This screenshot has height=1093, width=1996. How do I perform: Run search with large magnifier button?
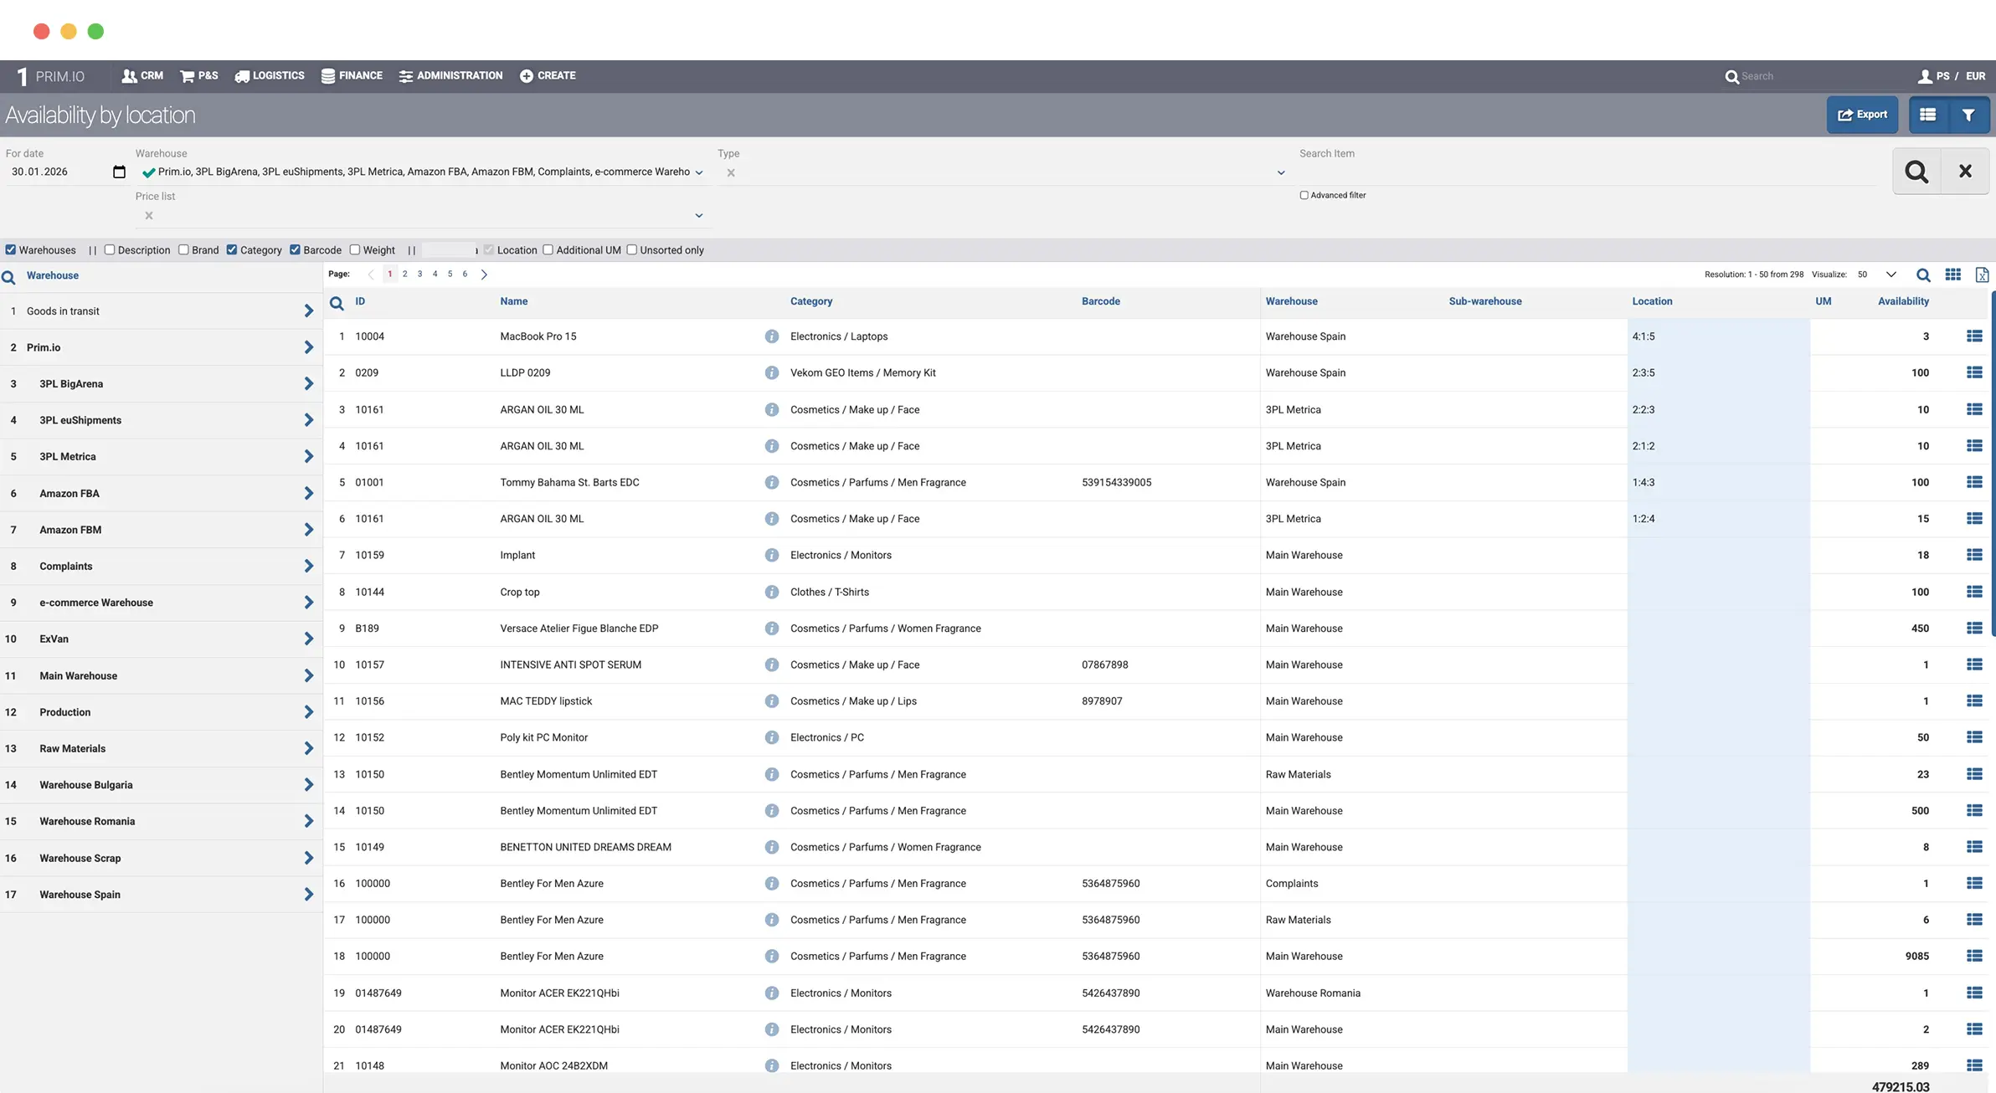pos(1916,172)
